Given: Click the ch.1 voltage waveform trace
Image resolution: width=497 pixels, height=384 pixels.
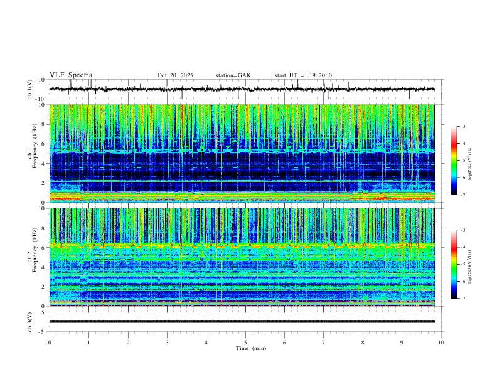Looking at the screenshot, I should [242, 89].
